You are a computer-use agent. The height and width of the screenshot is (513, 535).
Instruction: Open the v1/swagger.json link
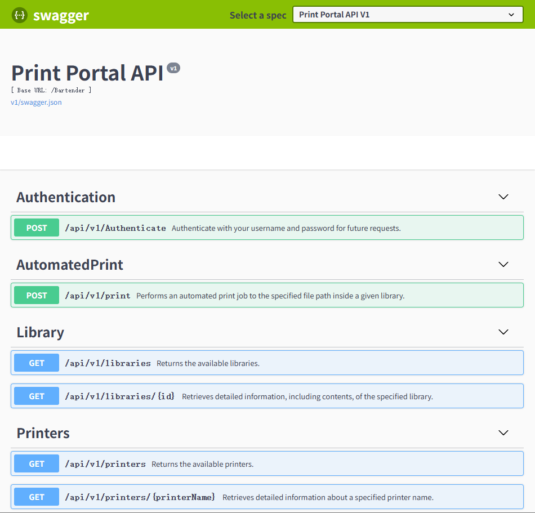point(36,102)
